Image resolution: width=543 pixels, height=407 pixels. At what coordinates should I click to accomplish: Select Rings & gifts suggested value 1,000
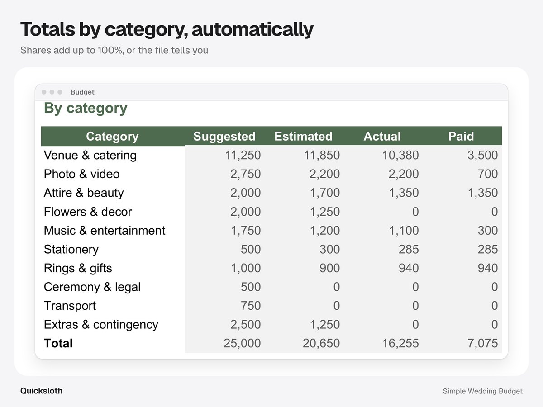pyautogui.click(x=246, y=269)
